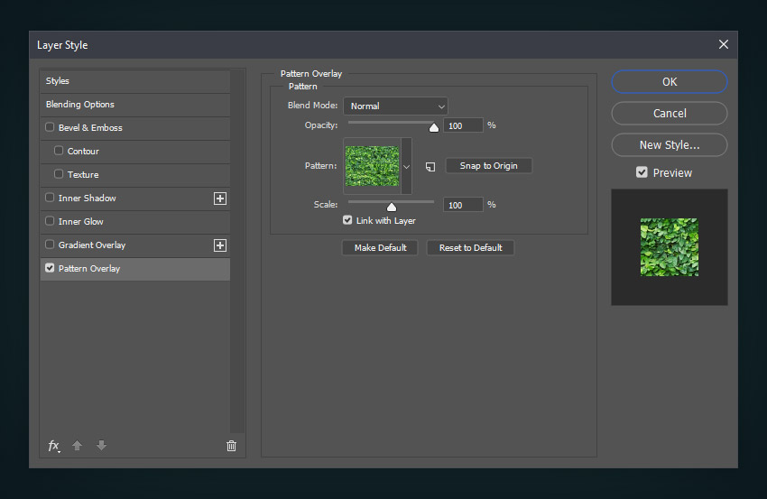Screen dimensions: 767x499
Task: Toggle the Preview checkbox
Action: point(642,172)
